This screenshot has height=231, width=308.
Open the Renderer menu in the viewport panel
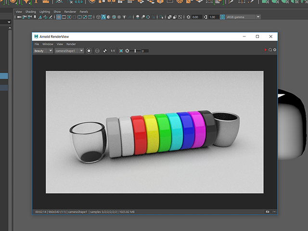(70, 12)
